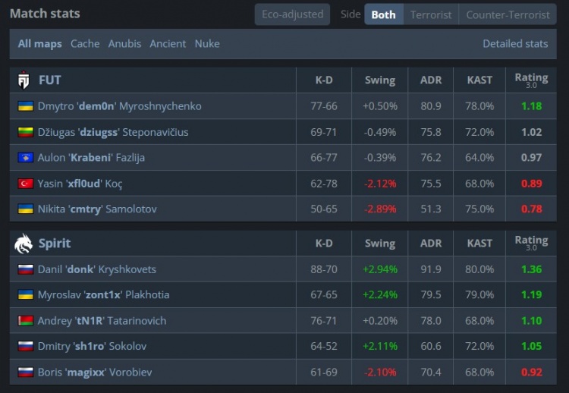Open the cmtry player profile link
The image size is (569, 393).
click(x=97, y=209)
